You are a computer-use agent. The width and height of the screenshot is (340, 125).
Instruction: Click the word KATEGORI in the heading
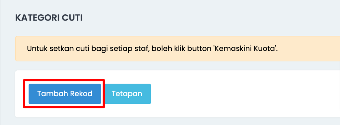point(37,18)
